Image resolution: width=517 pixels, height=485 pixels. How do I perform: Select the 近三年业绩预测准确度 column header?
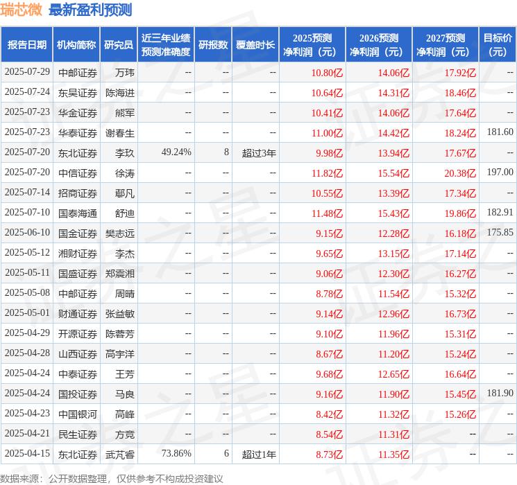(166, 45)
